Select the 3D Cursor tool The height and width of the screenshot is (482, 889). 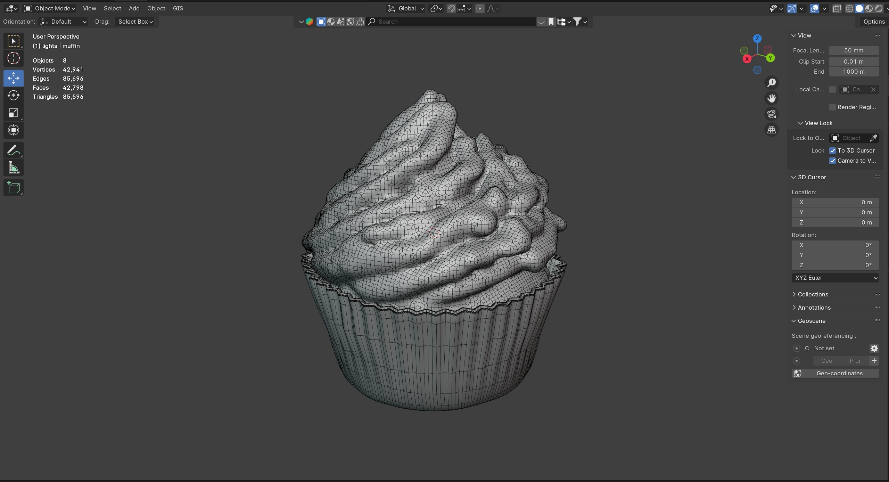coord(13,58)
